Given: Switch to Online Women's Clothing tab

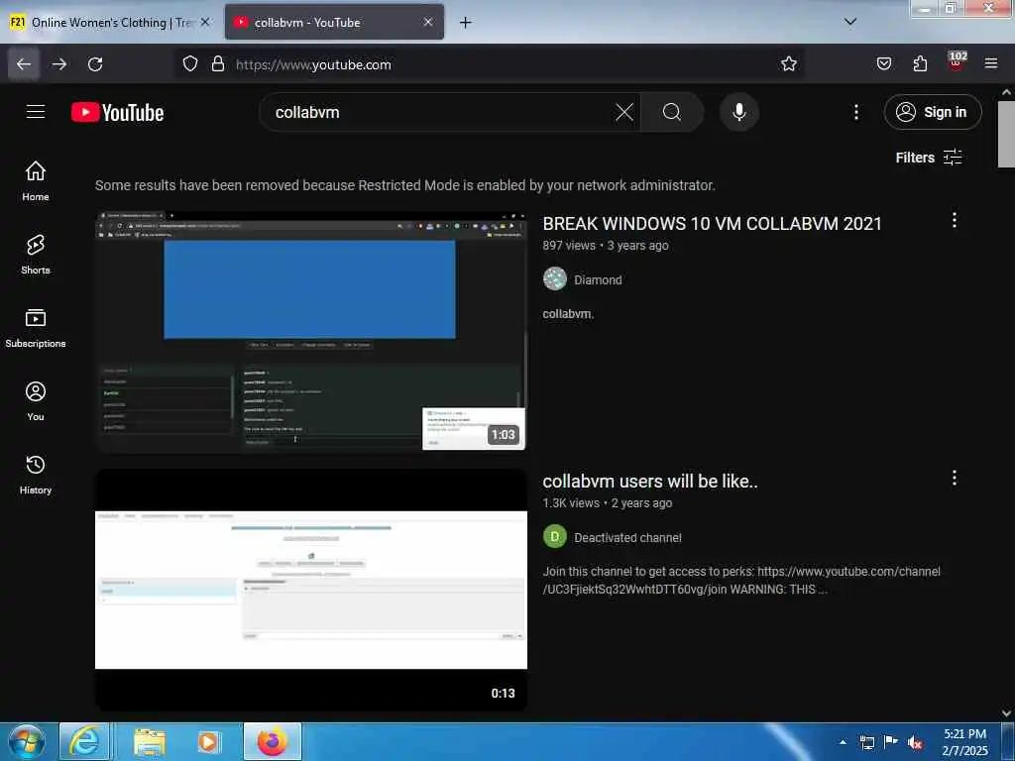Looking at the screenshot, I should [x=110, y=23].
